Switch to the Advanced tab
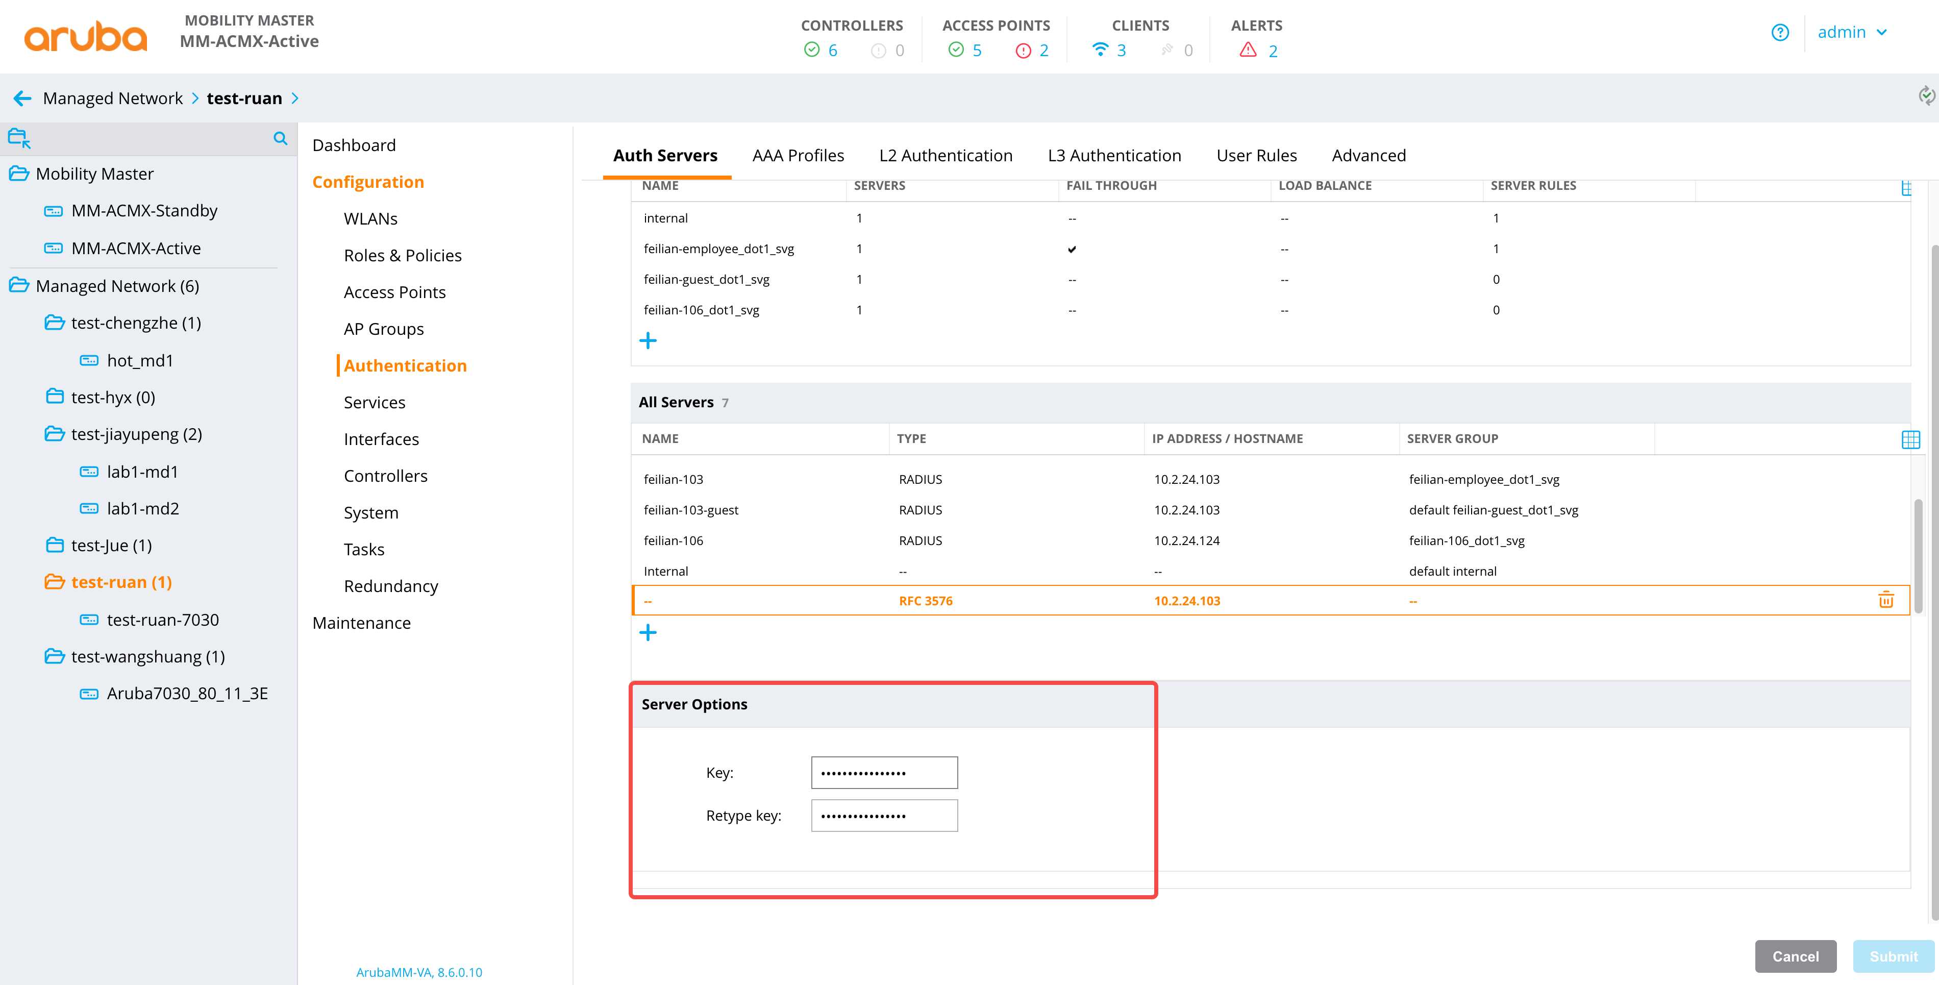 pos(1369,156)
